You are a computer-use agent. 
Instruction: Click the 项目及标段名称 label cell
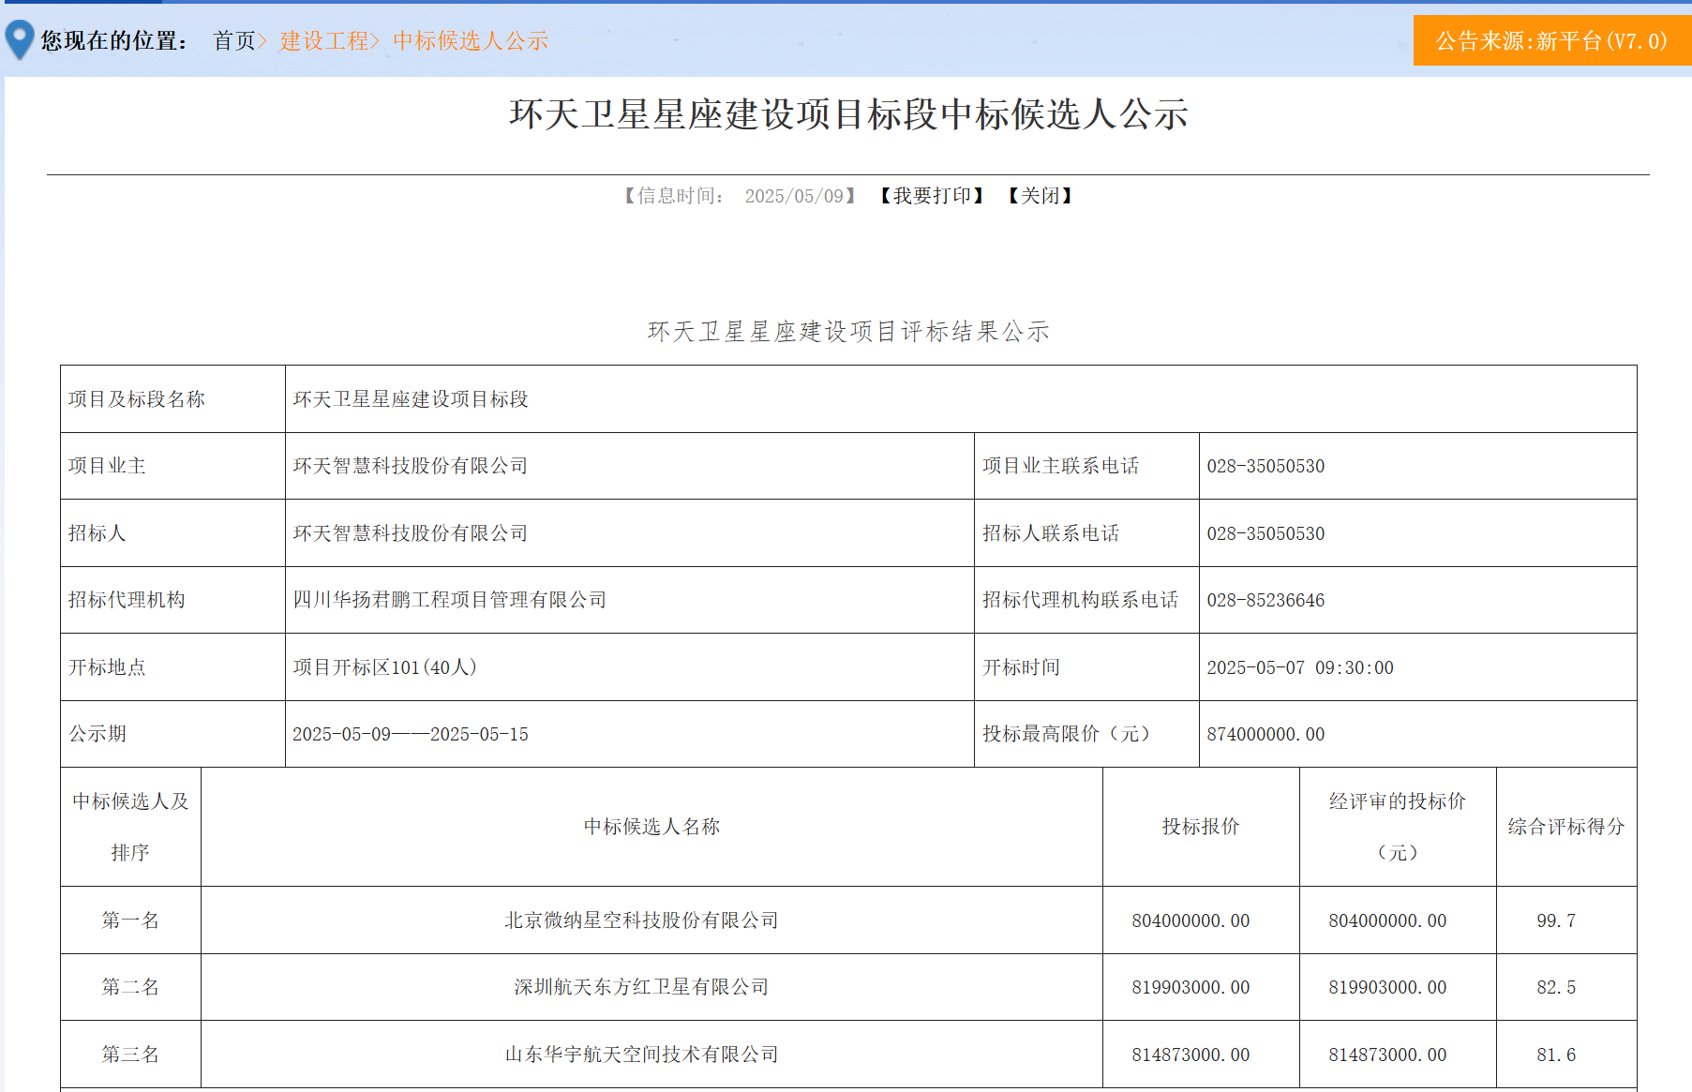pos(172,399)
